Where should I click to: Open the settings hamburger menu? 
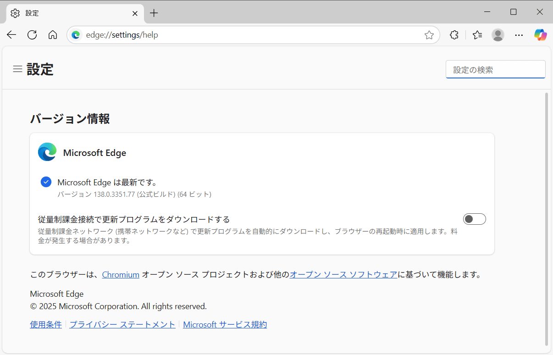pyautogui.click(x=17, y=69)
